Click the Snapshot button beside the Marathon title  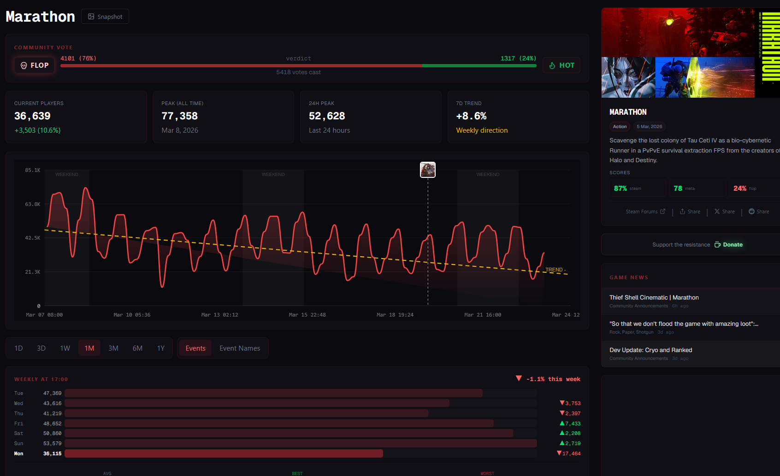(105, 17)
